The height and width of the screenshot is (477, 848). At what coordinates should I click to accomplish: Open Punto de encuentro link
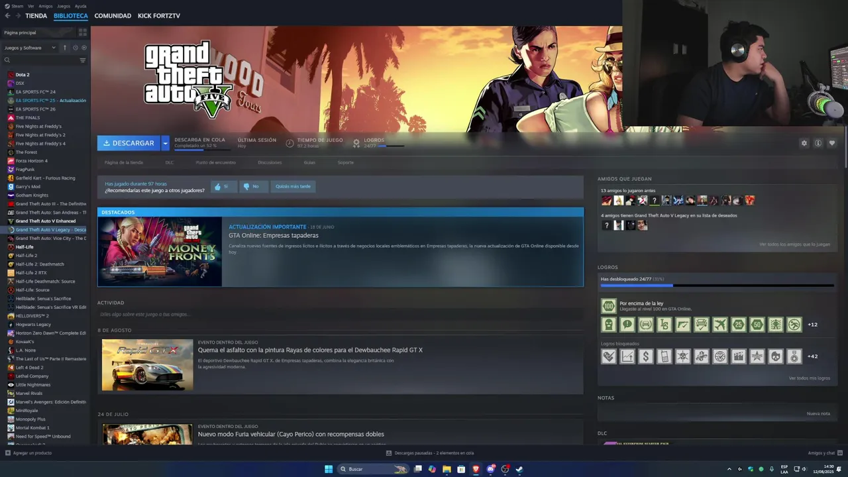[x=215, y=162]
